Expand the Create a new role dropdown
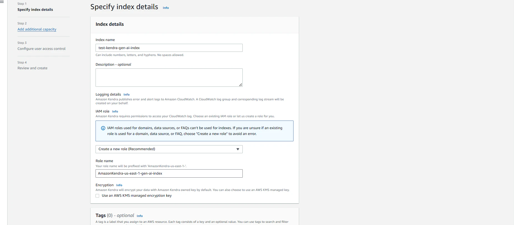 tap(169, 149)
